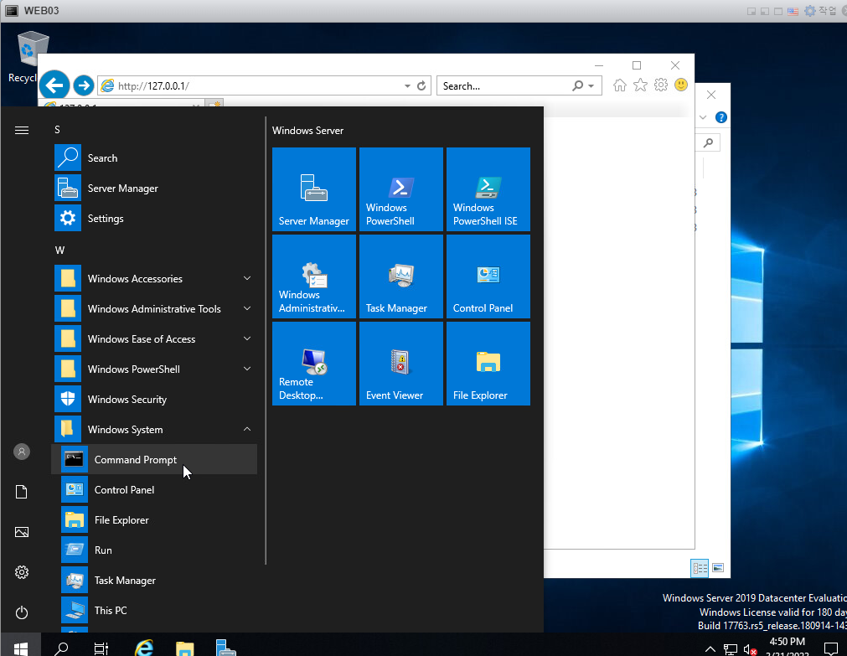847x656 pixels.
Task: Expand the Windows PowerShell folder
Action: click(154, 369)
